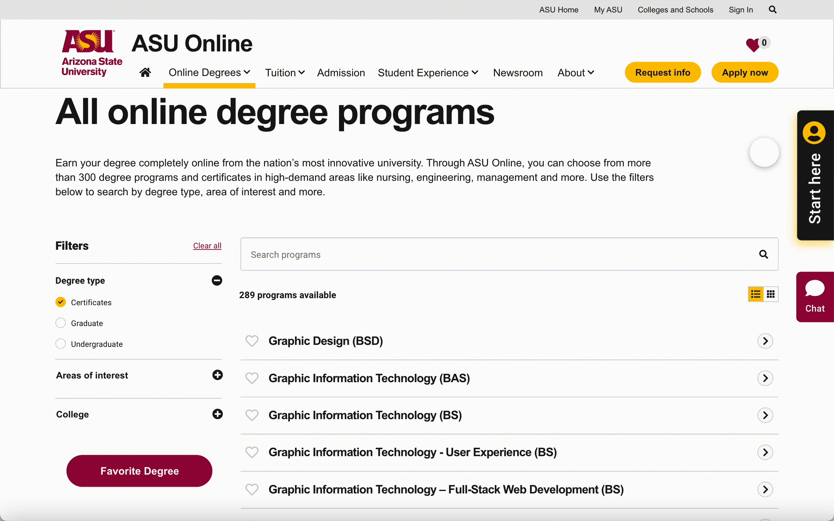Screen dimensions: 834x521
Task: Switch to list view layout
Action: click(x=755, y=294)
